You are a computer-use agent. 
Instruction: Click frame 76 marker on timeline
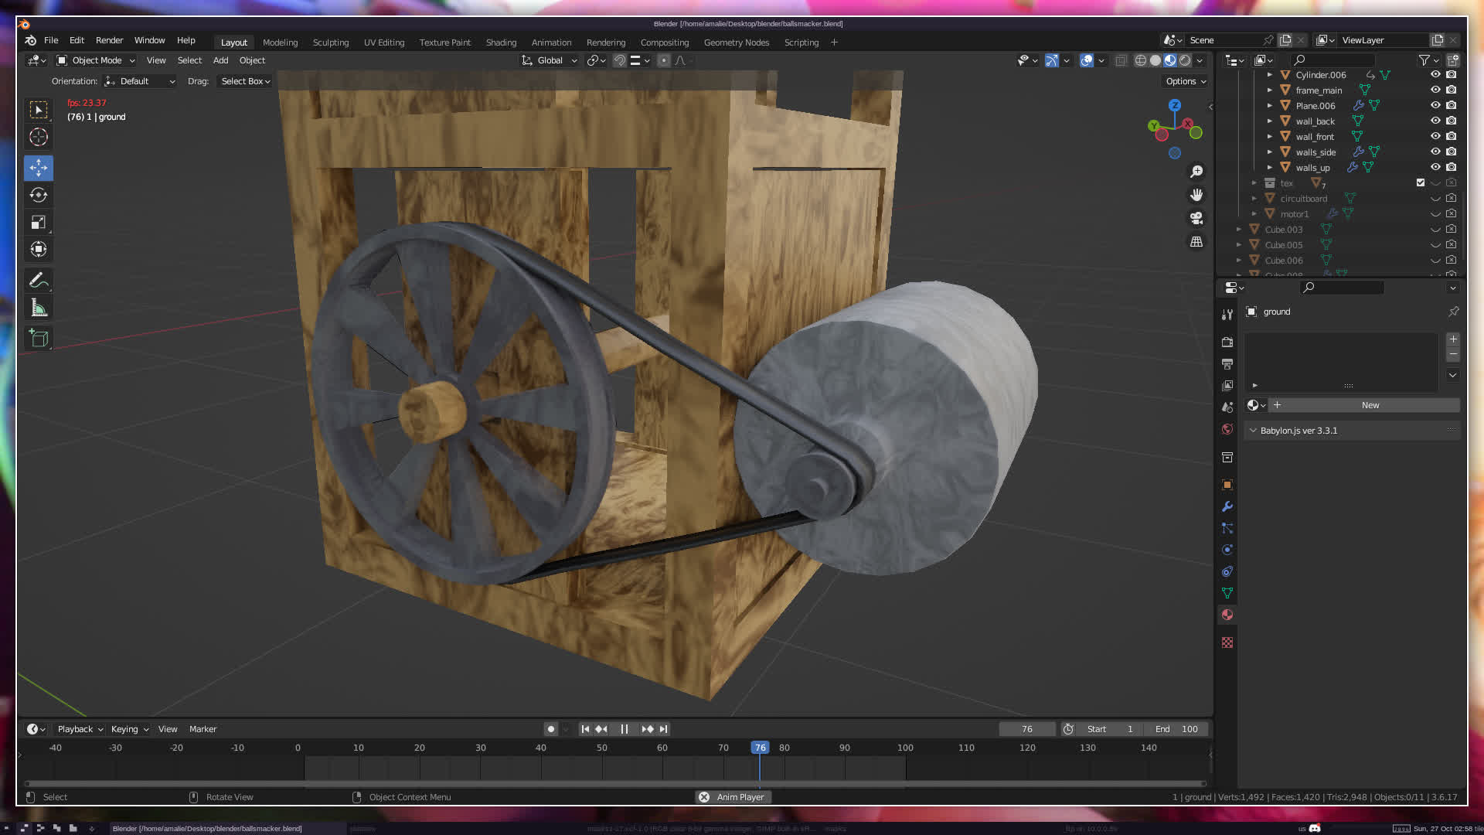760,748
